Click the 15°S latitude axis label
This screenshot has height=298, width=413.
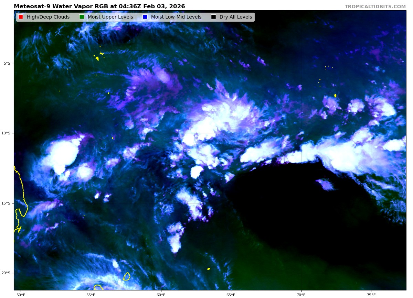(7, 203)
